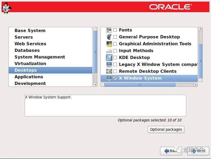Click the category list scroll-down arrow
This screenshot has width=211, height=159.
(x=95, y=85)
